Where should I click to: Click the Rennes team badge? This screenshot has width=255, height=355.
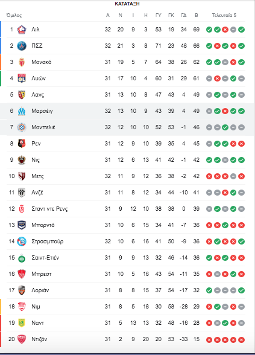pyautogui.click(x=22, y=144)
